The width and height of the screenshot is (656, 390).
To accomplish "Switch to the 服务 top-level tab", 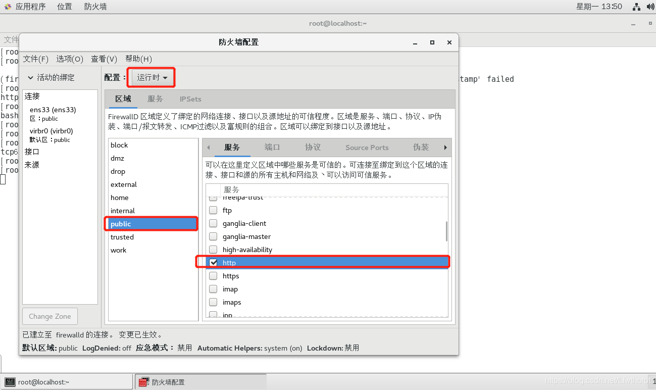I will (155, 99).
